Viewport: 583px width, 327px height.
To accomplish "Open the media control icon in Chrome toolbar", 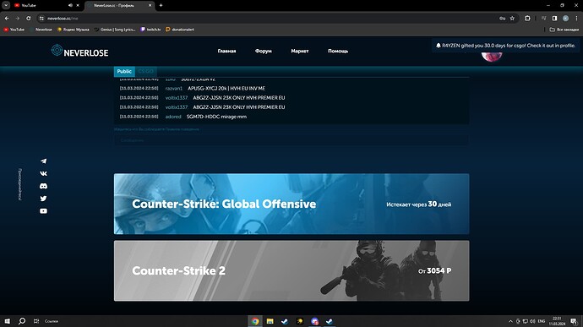I will click(x=543, y=19).
